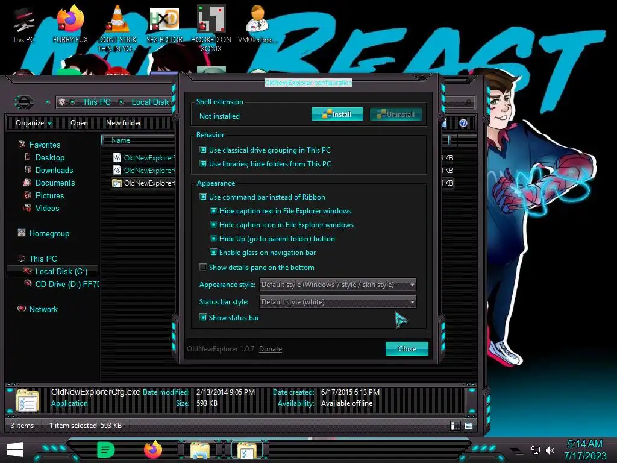
Task: Click the OldNewExplorerCfg.exe details pane thumbnail
Action: point(28,400)
